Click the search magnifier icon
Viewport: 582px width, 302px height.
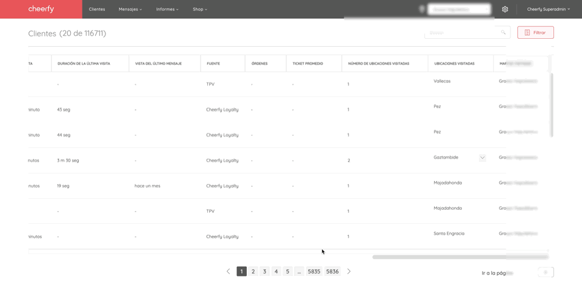[x=503, y=32]
